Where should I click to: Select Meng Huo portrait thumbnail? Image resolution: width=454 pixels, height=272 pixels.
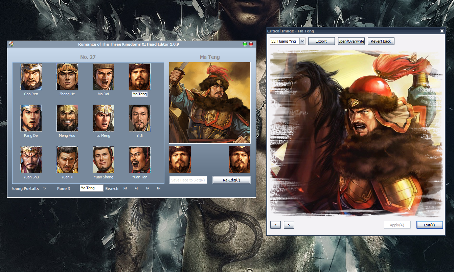pos(67,118)
